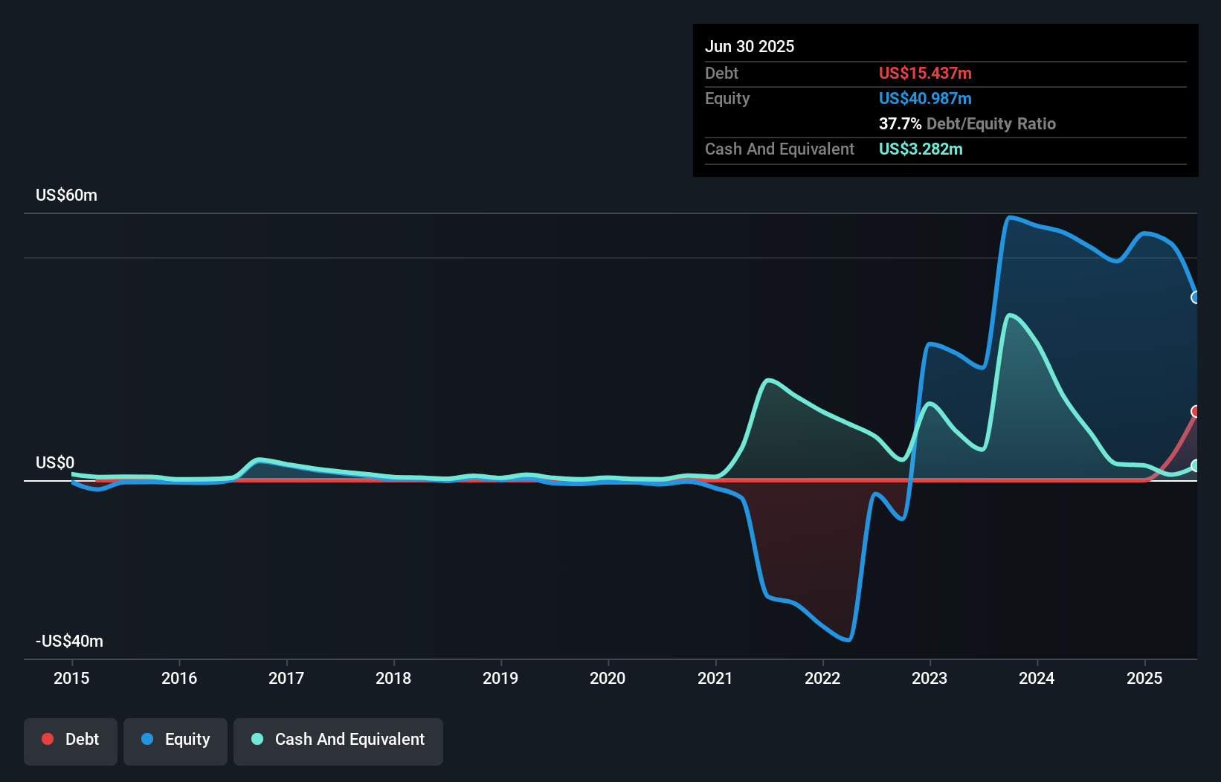
Task: Click the red Debt legend dot
Action: (48, 739)
